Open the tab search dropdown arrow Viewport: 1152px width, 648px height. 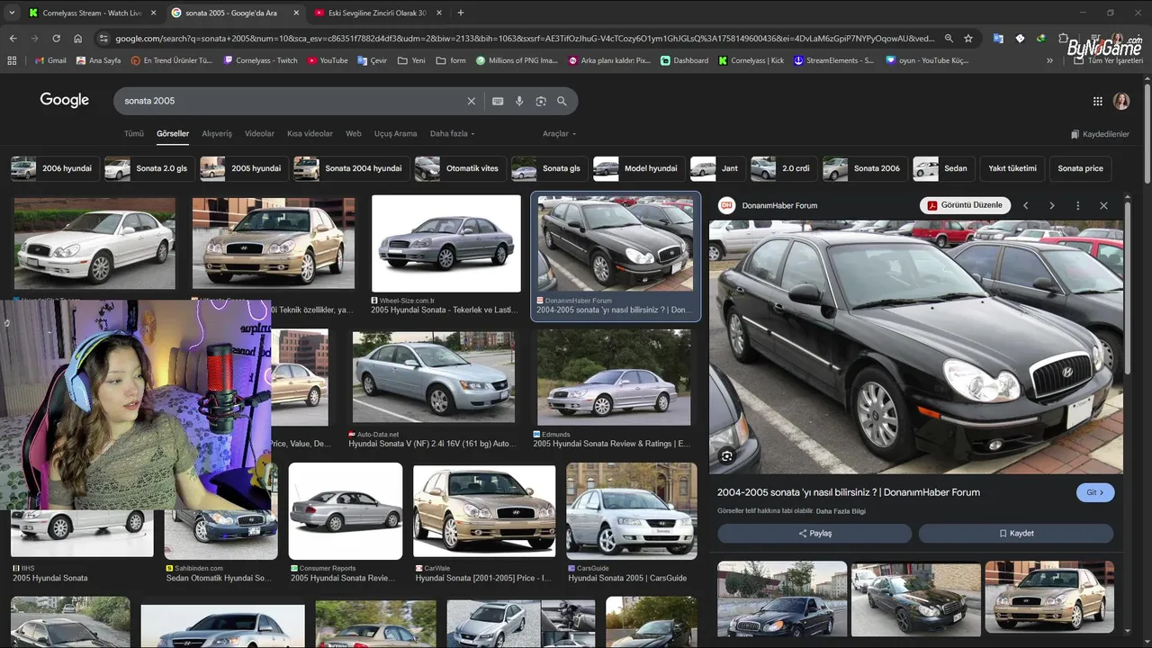coord(11,13)
